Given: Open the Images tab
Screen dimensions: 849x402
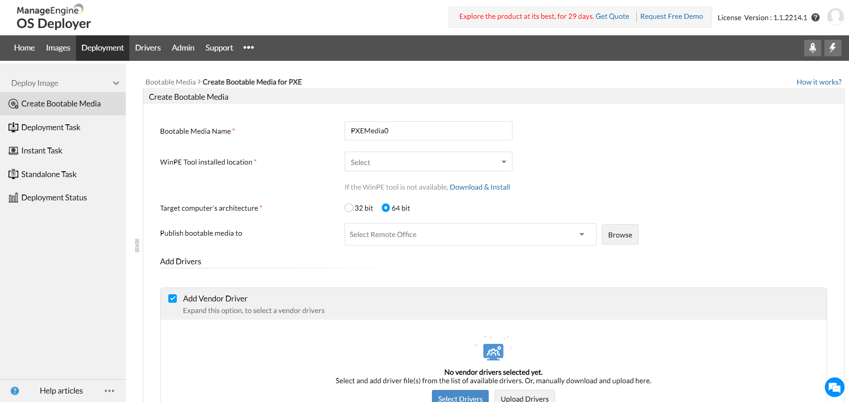Looking at the screenshot, I should pos(58,48).
